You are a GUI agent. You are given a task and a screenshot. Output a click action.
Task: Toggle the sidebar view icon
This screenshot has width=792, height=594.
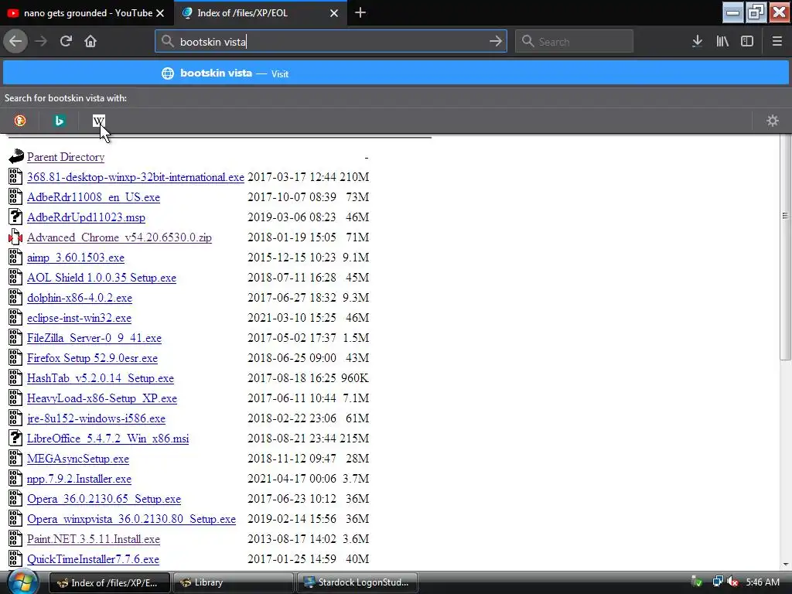[747, 41]
